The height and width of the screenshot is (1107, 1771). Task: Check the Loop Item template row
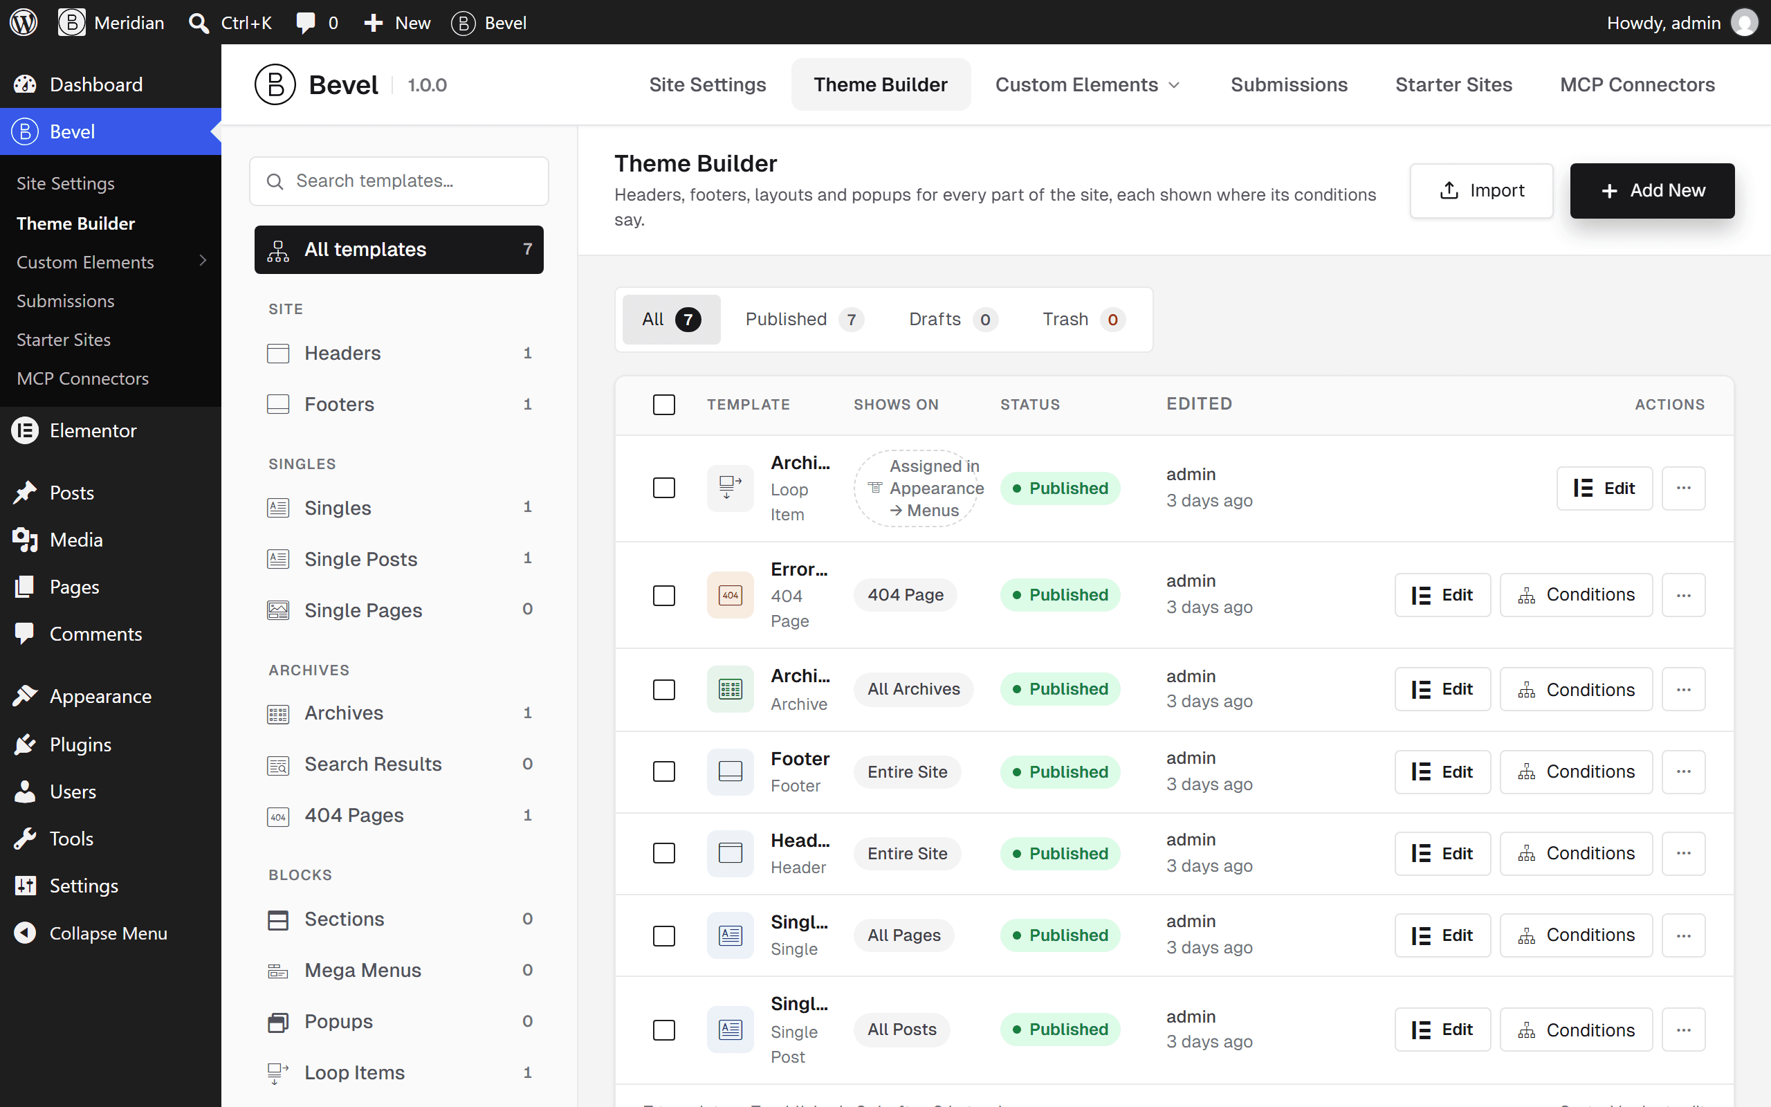(663, 488)
